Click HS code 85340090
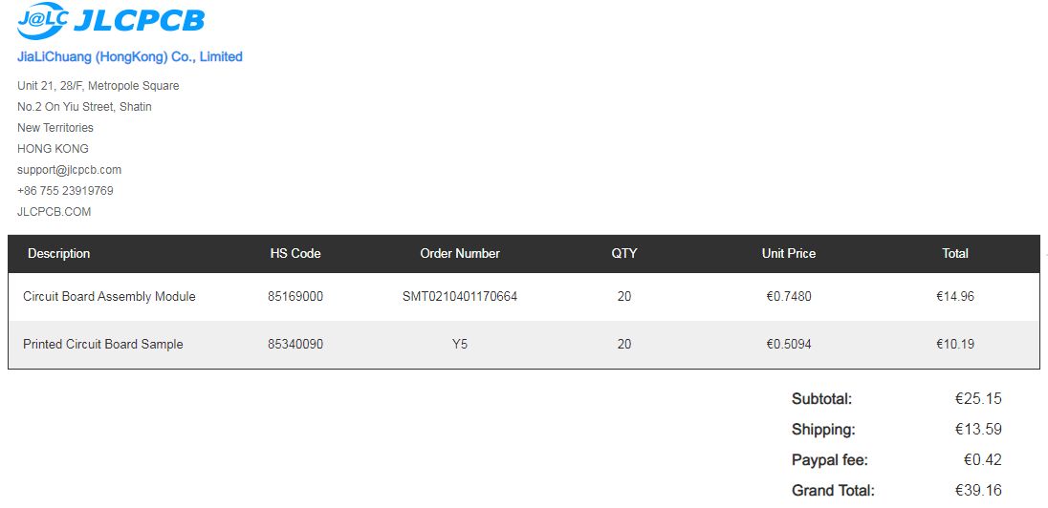 [x=295, y=344]
